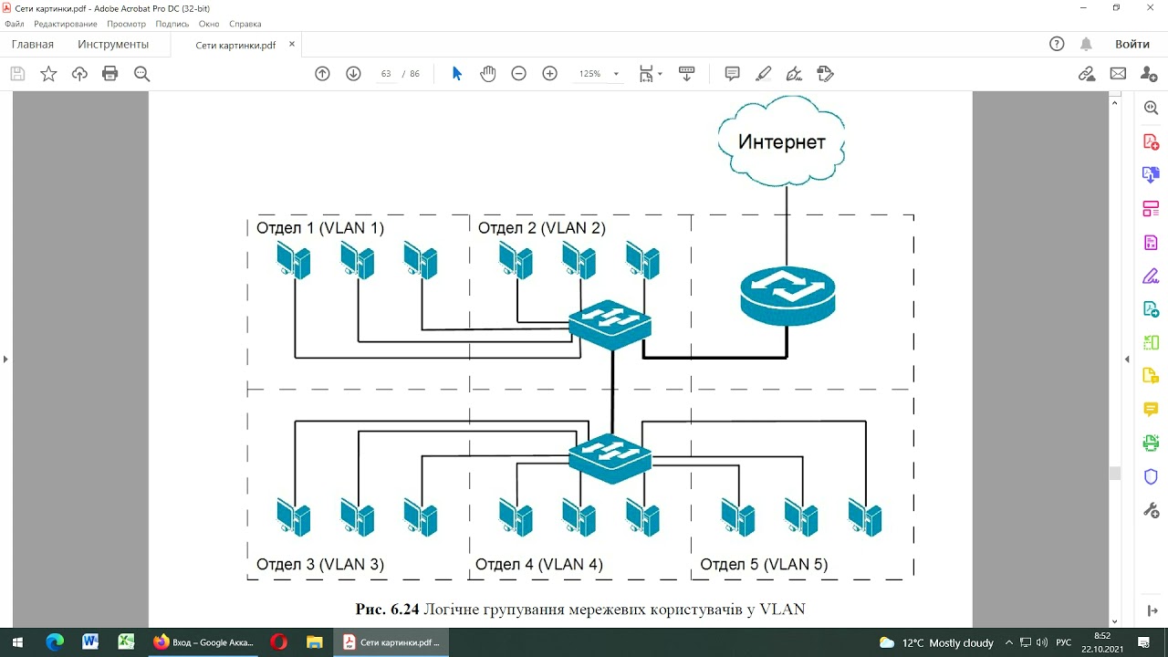Activate the hand pan tool
The height and width of the screenshot is (657, 1168).
click(x=488, y=74)
